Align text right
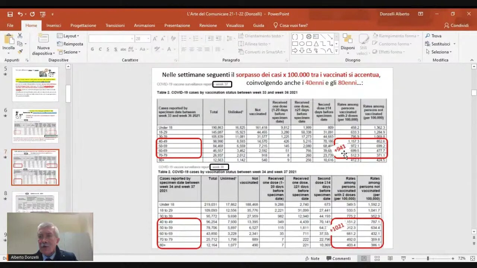Screen dimensions: 477x268 click(200, 49)
